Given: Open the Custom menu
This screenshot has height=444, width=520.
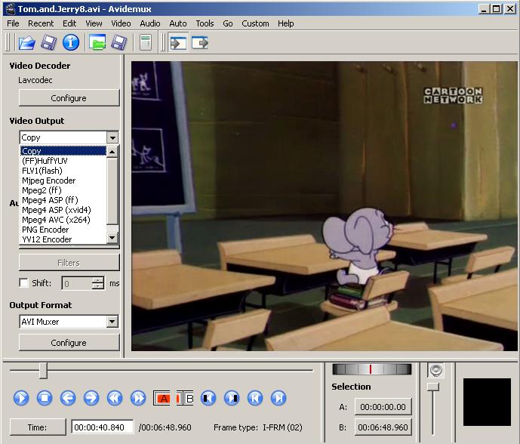Looking at the screenshot, I should 255,23.
